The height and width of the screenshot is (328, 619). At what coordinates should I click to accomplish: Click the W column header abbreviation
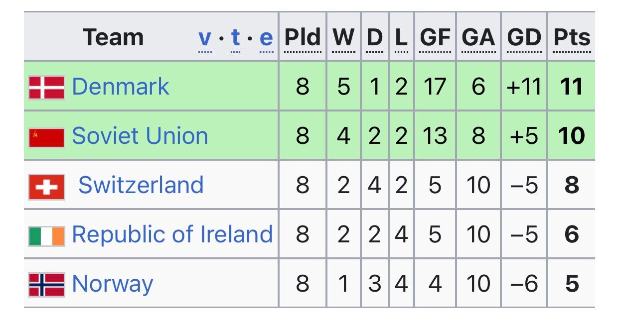tap(343, 38)
